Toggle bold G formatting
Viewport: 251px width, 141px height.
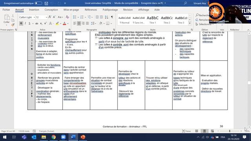21,23
